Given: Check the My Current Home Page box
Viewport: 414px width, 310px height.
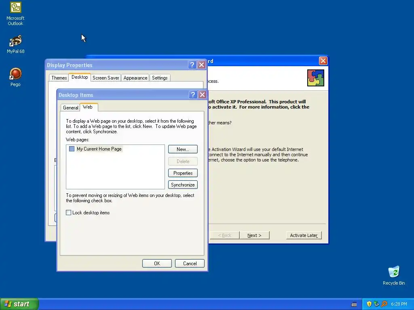Looking at the screenshot, I should (x=72, y=149).
